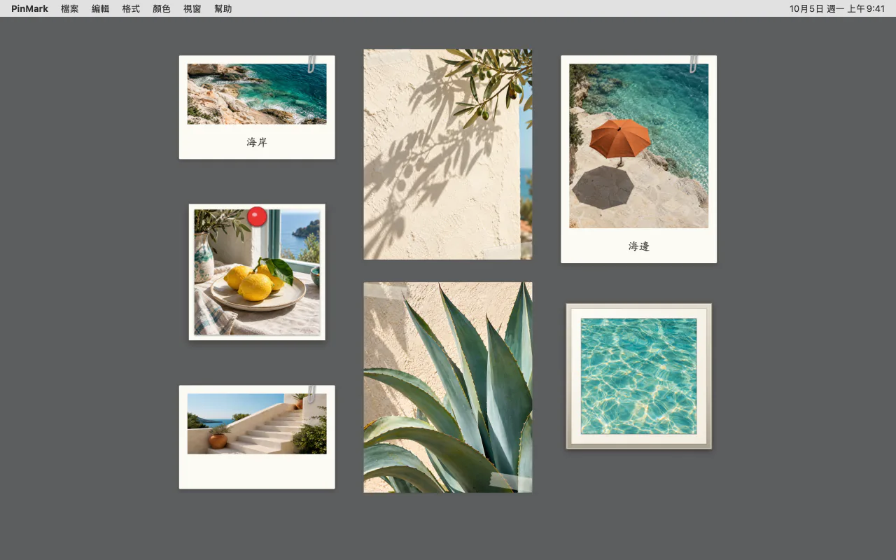Click the paperclip on the 海岸 card

(312, 64)
